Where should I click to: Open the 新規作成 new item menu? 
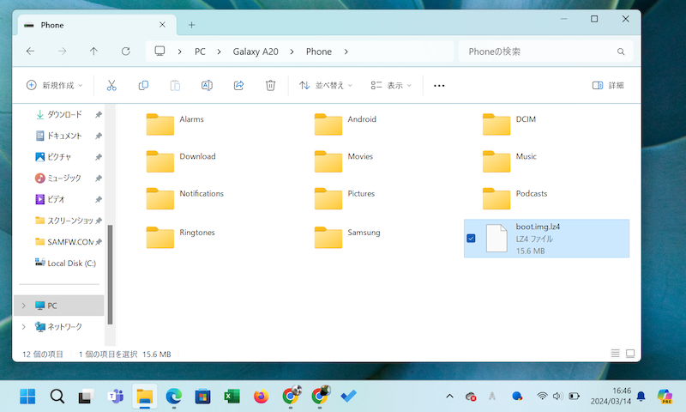55,86
